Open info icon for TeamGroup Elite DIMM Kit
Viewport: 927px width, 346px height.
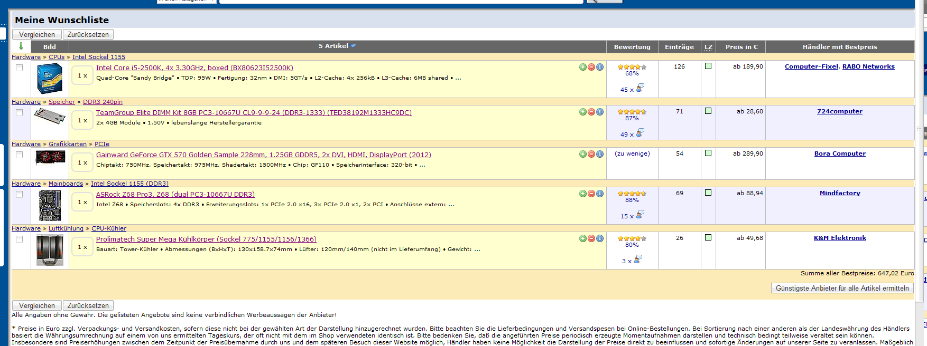pos(600,112)
